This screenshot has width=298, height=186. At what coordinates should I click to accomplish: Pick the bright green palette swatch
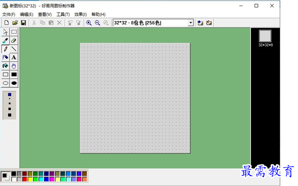tap(36, 179)
